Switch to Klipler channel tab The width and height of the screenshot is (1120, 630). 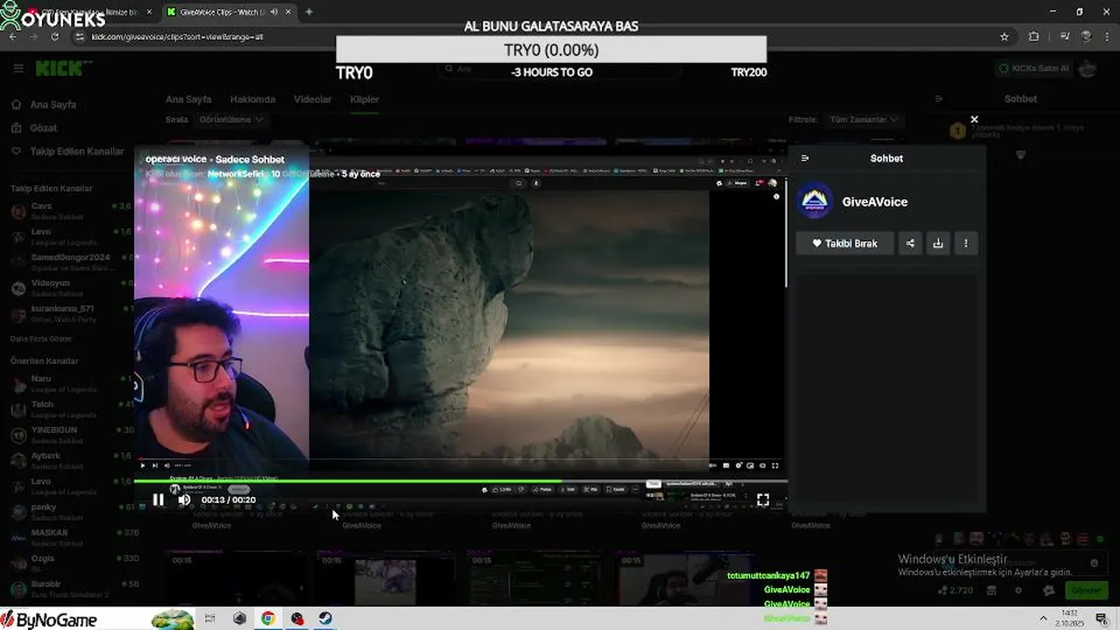365,99
